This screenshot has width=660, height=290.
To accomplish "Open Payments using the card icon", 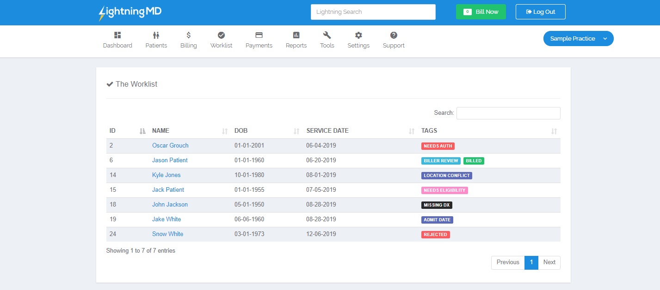I will (259, 34).
